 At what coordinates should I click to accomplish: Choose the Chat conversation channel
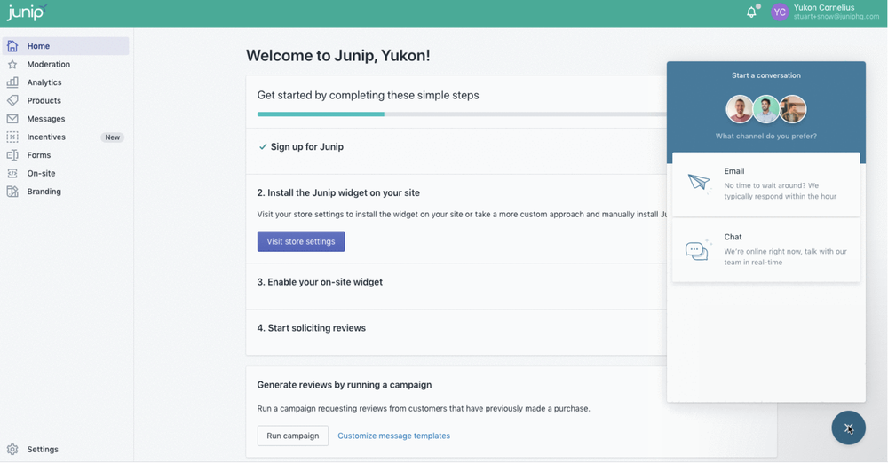coord(765,249)
